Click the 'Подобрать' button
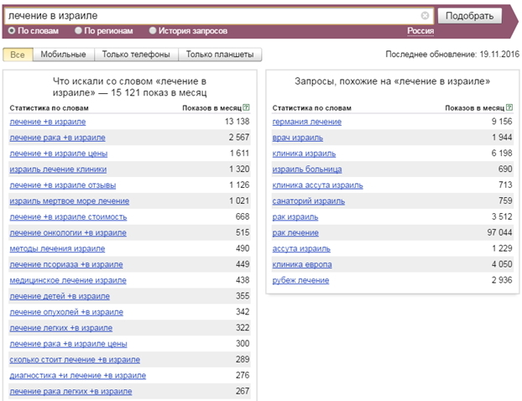Viewport: 522px width, 401px height. tap(469, 16)
